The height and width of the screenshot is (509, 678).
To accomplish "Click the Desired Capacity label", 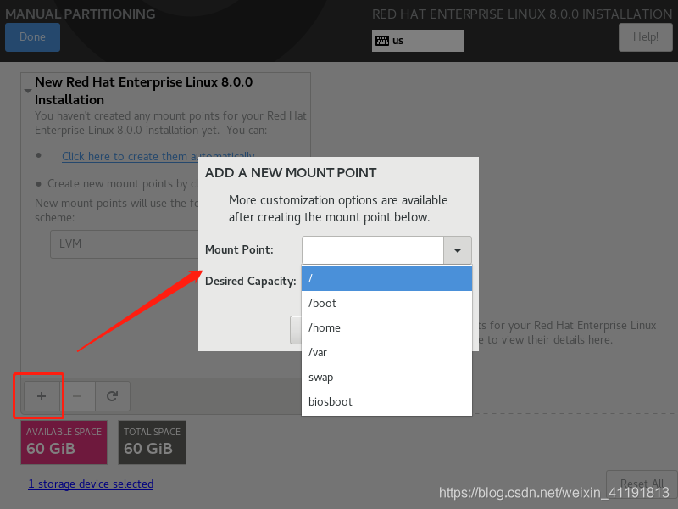I will (x=250, y=282).
